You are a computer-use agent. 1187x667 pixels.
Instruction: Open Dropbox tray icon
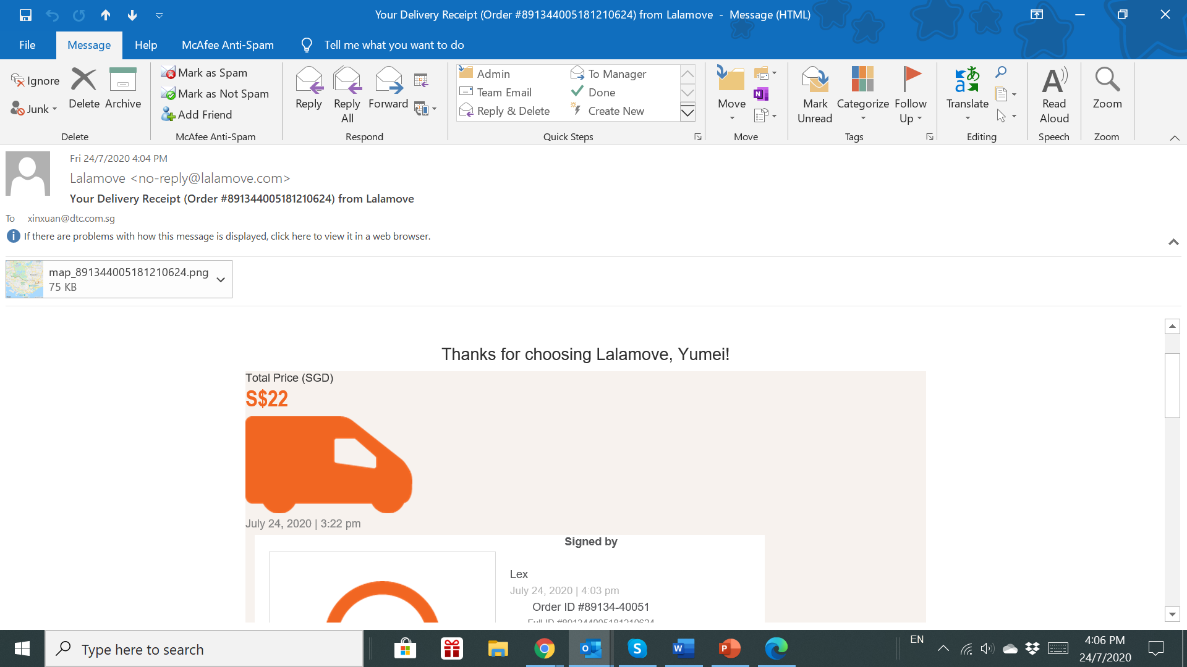pyautogui.click(x=1032, y=648)
